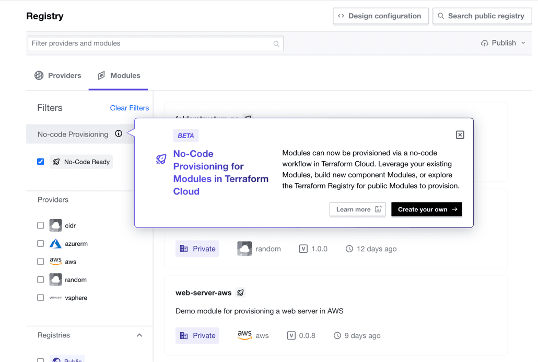Screen dimensions: 538x362
Task: Click the version icon beside 0.0.8
Action: point(291,335)
